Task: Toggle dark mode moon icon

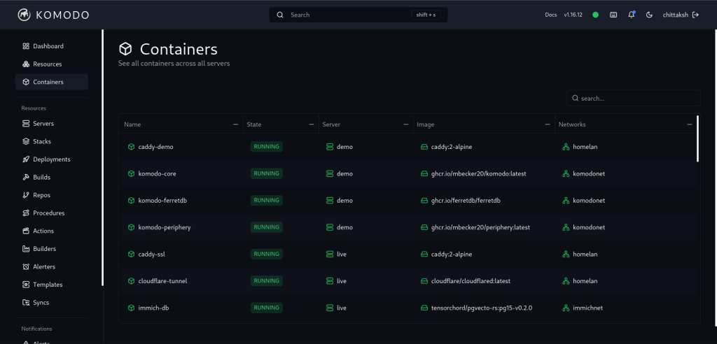Action: click(649, 15)
